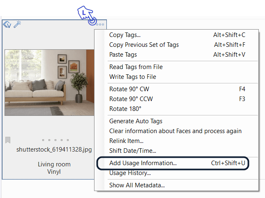Toggle the gray bookmark flag on the item
265x198 pixels.
pos(8,140)
